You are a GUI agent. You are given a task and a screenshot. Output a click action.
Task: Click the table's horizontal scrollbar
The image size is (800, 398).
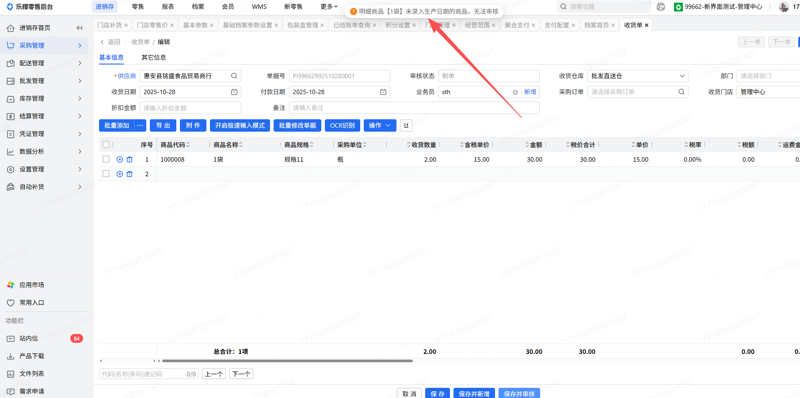click(287, 361)
